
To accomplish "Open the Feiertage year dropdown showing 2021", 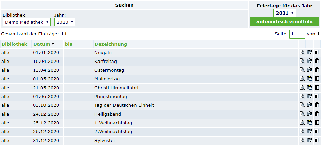I will (x=284, y=13).
